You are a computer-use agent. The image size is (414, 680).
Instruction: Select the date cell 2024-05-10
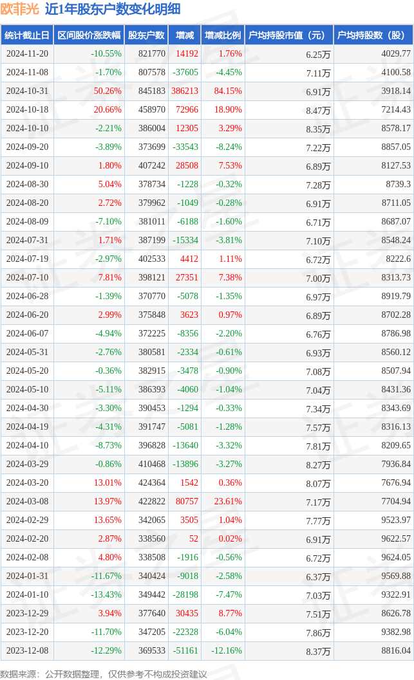[x=27, y=389]
